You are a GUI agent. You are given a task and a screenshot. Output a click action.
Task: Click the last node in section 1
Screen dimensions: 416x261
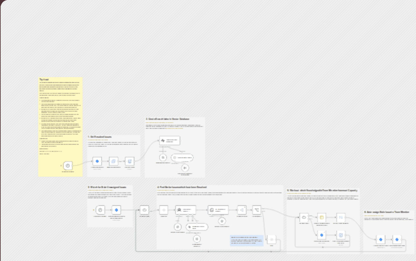pos(129,162)
